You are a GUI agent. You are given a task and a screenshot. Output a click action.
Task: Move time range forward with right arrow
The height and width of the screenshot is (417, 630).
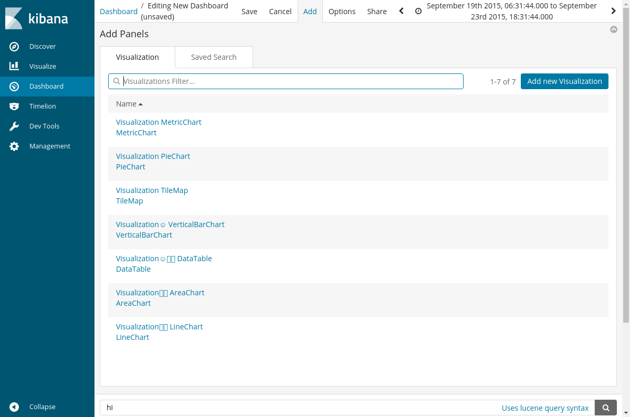(x=613, y=11)
